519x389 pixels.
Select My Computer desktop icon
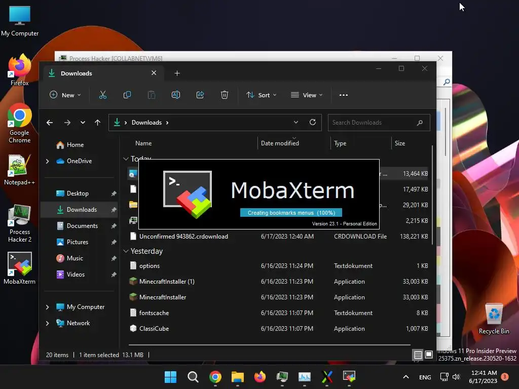pos(20,21)
